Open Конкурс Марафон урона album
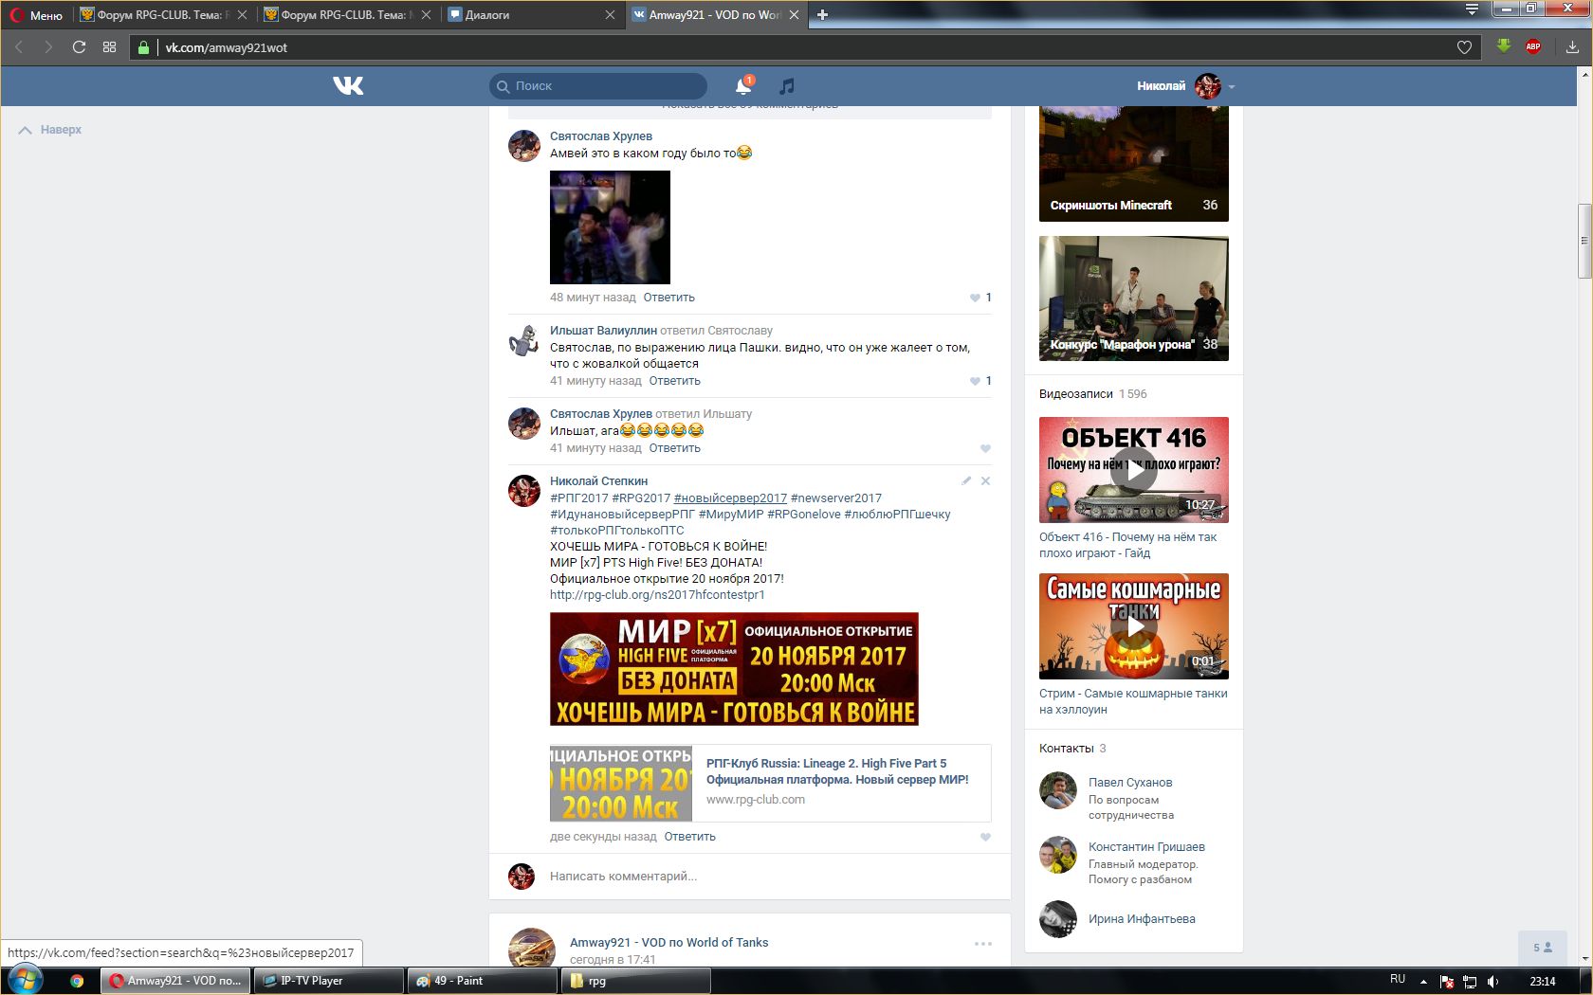This screenshot has width=1593, height=995. click(1134, 298)
